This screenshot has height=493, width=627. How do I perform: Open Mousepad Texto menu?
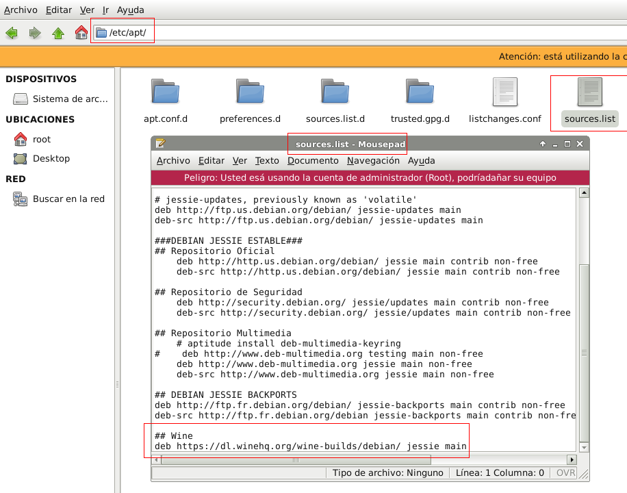pyautogui.click(x=267, y=160)
